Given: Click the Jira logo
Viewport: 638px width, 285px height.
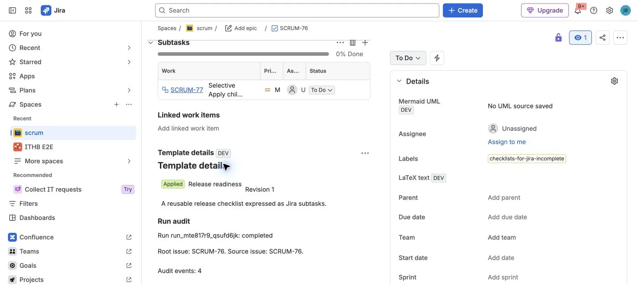Looking at the screenshot, I should coord(53,10).
